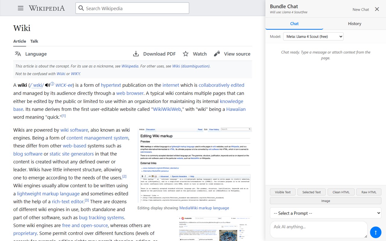This screenshot has width=386, height=241.
Task: Jump to citation reference [3]
Action: pyautogui.click(x=87, y=200)
